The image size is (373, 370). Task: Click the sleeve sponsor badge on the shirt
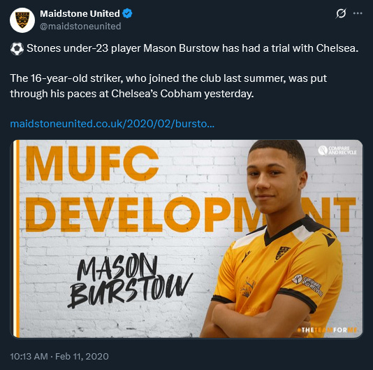point(307,285)
